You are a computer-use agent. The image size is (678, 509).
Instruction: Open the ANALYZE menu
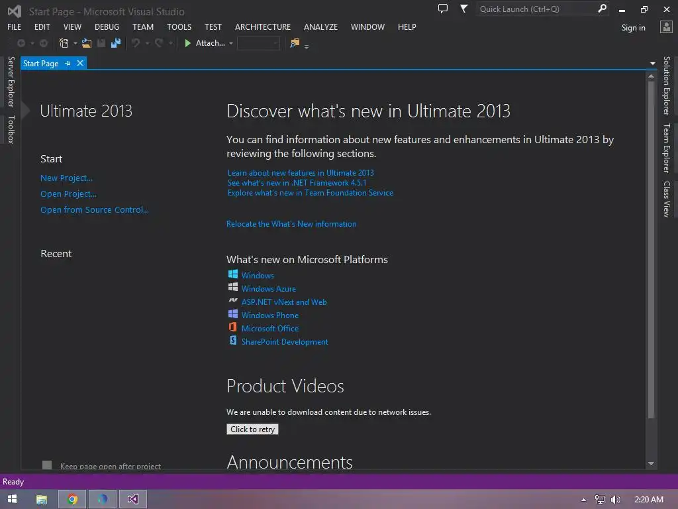pyautogui.click(x=320, y=27)
